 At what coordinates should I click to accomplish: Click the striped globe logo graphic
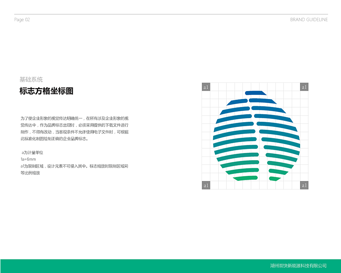(257, 136)
